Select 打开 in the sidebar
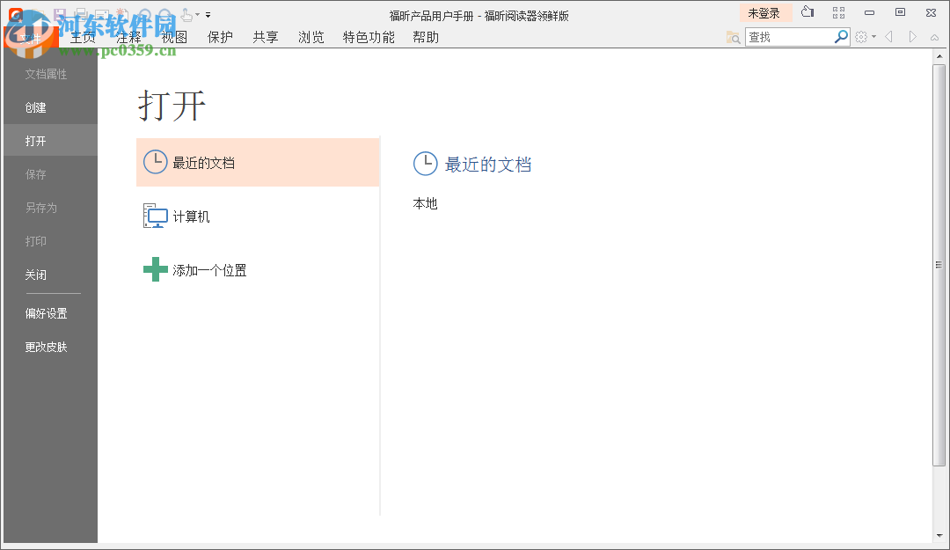This screenshot has width=950, height=550. [50, 141]
